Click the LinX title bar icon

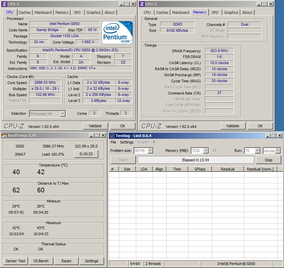click(x=112, y=135)
